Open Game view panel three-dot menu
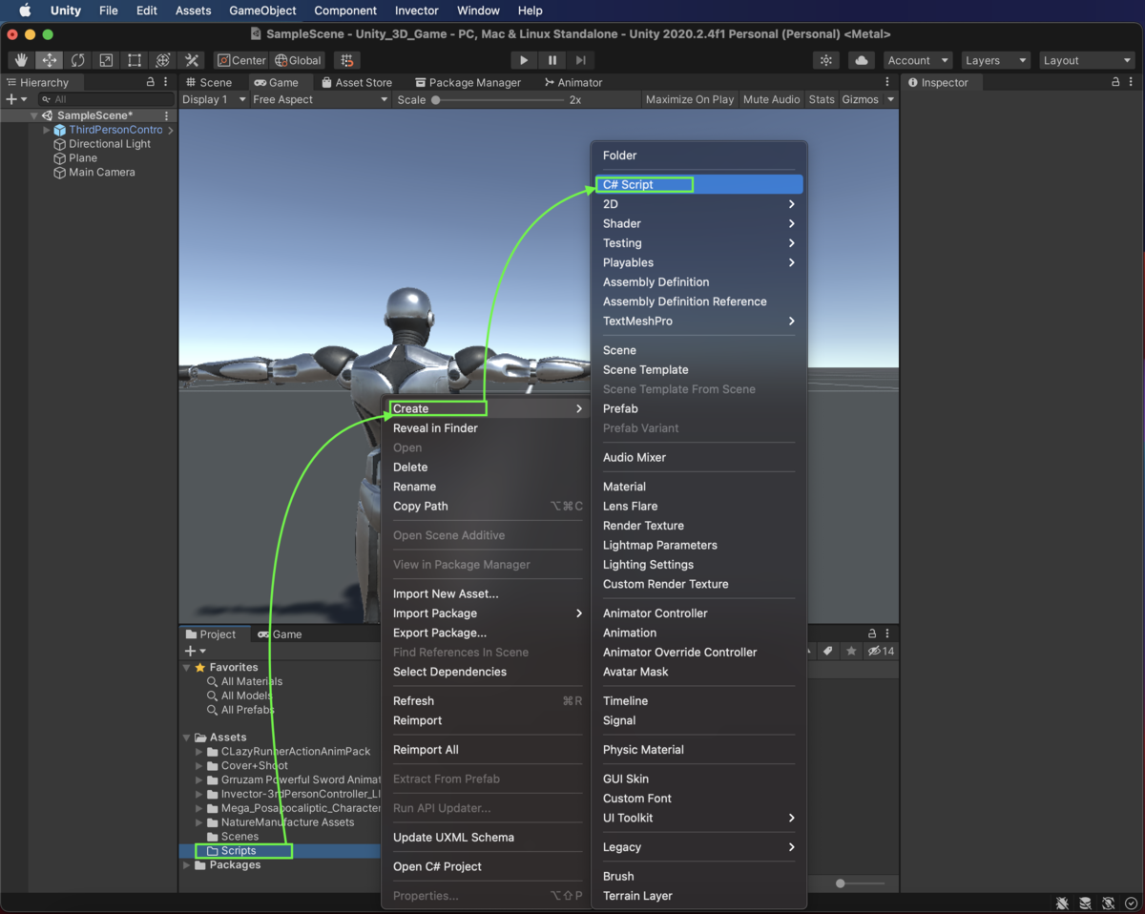The image size is (1145, 914). (887, 83)
